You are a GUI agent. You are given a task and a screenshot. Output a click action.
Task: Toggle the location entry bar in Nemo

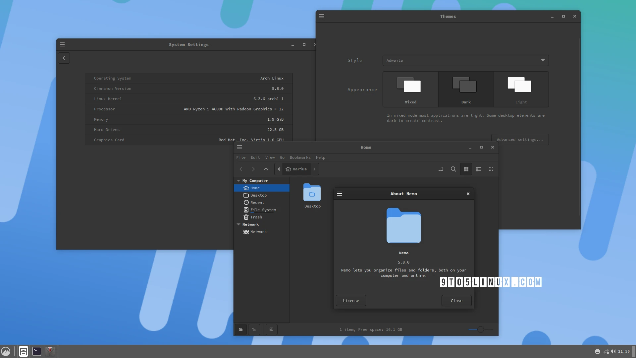[x=441, y=169]
